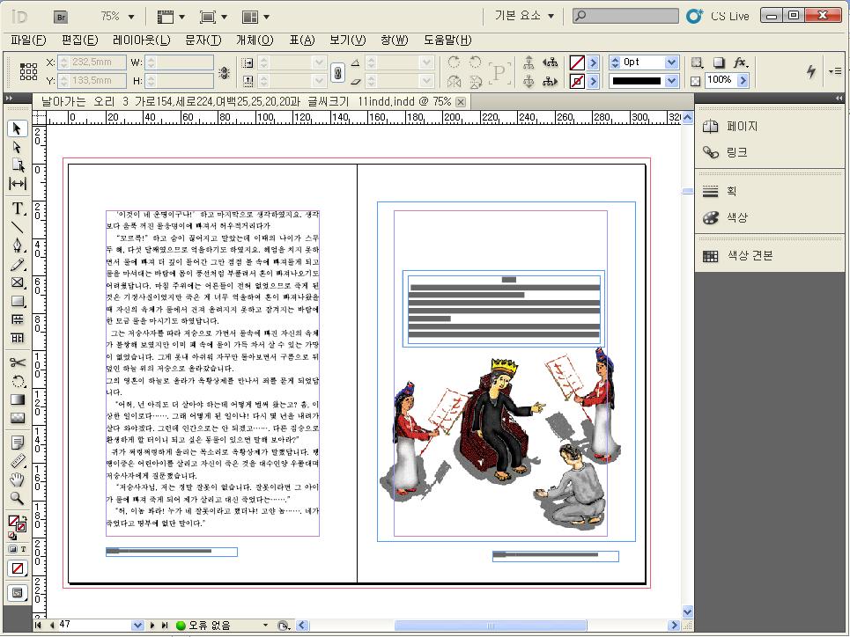Screen dimensions: 850x637
Task: Activate the Hand tool
Action: 17,480
